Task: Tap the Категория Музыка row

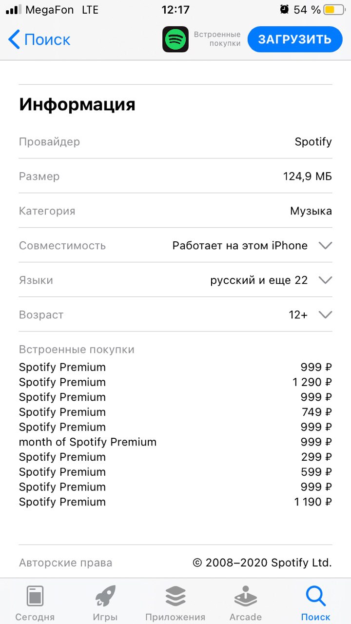Action: tap(175, 211)
